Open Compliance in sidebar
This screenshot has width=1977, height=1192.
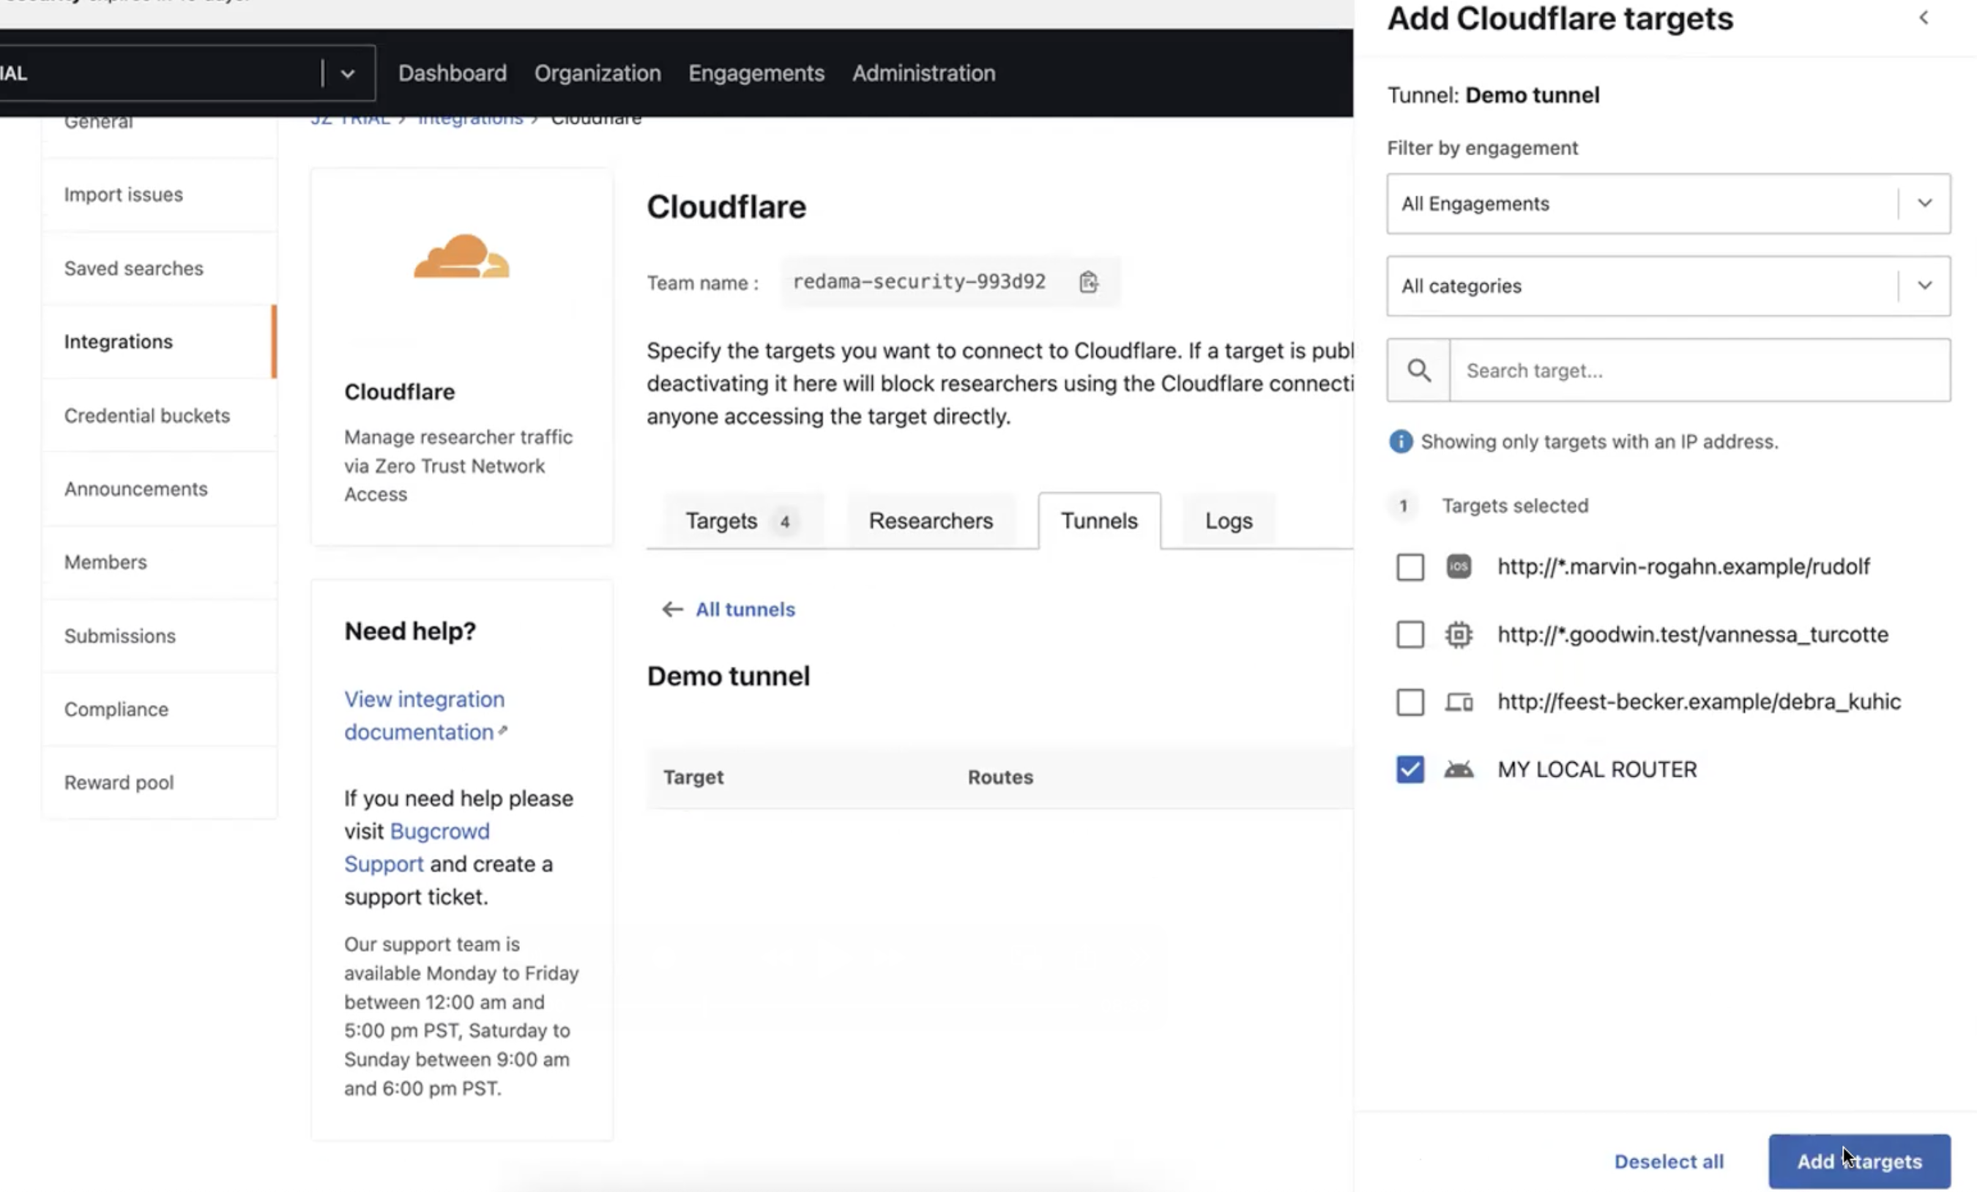pos(160,709)
